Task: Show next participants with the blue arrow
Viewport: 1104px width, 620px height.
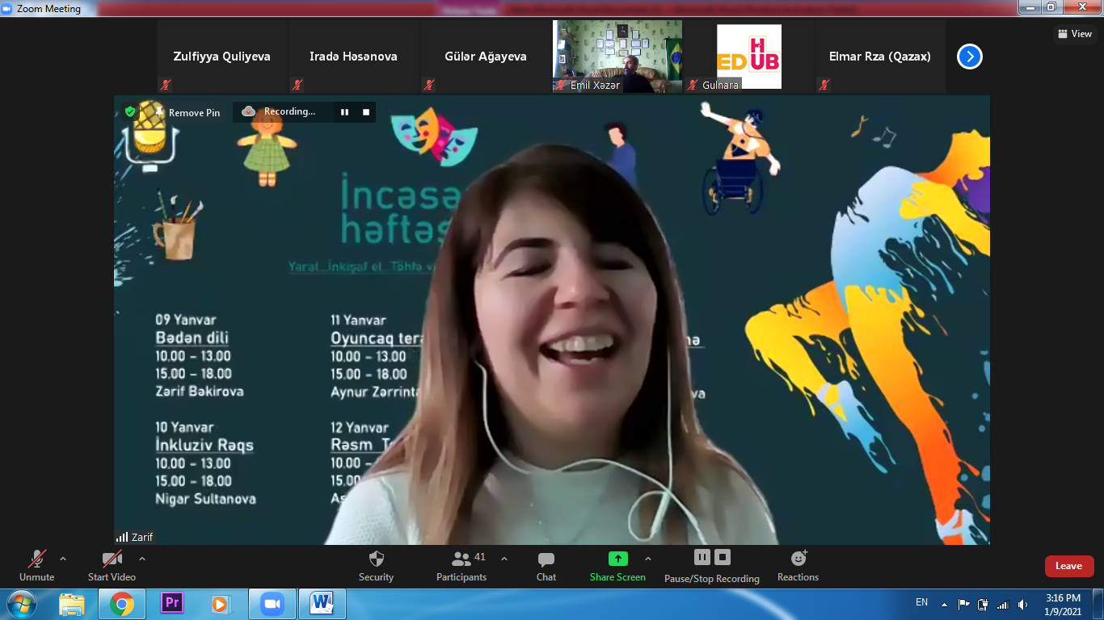Action: coord(969,57)
